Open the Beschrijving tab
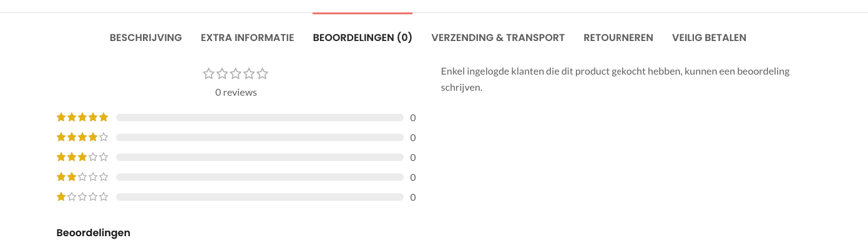 click(x=145, y=37)
